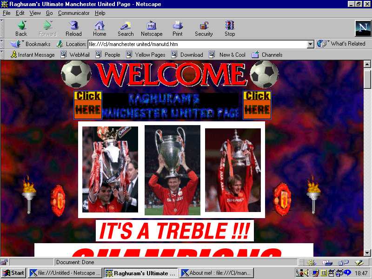
Task: Expand the Location history dropdown arrow
Action: click(311, 44)
